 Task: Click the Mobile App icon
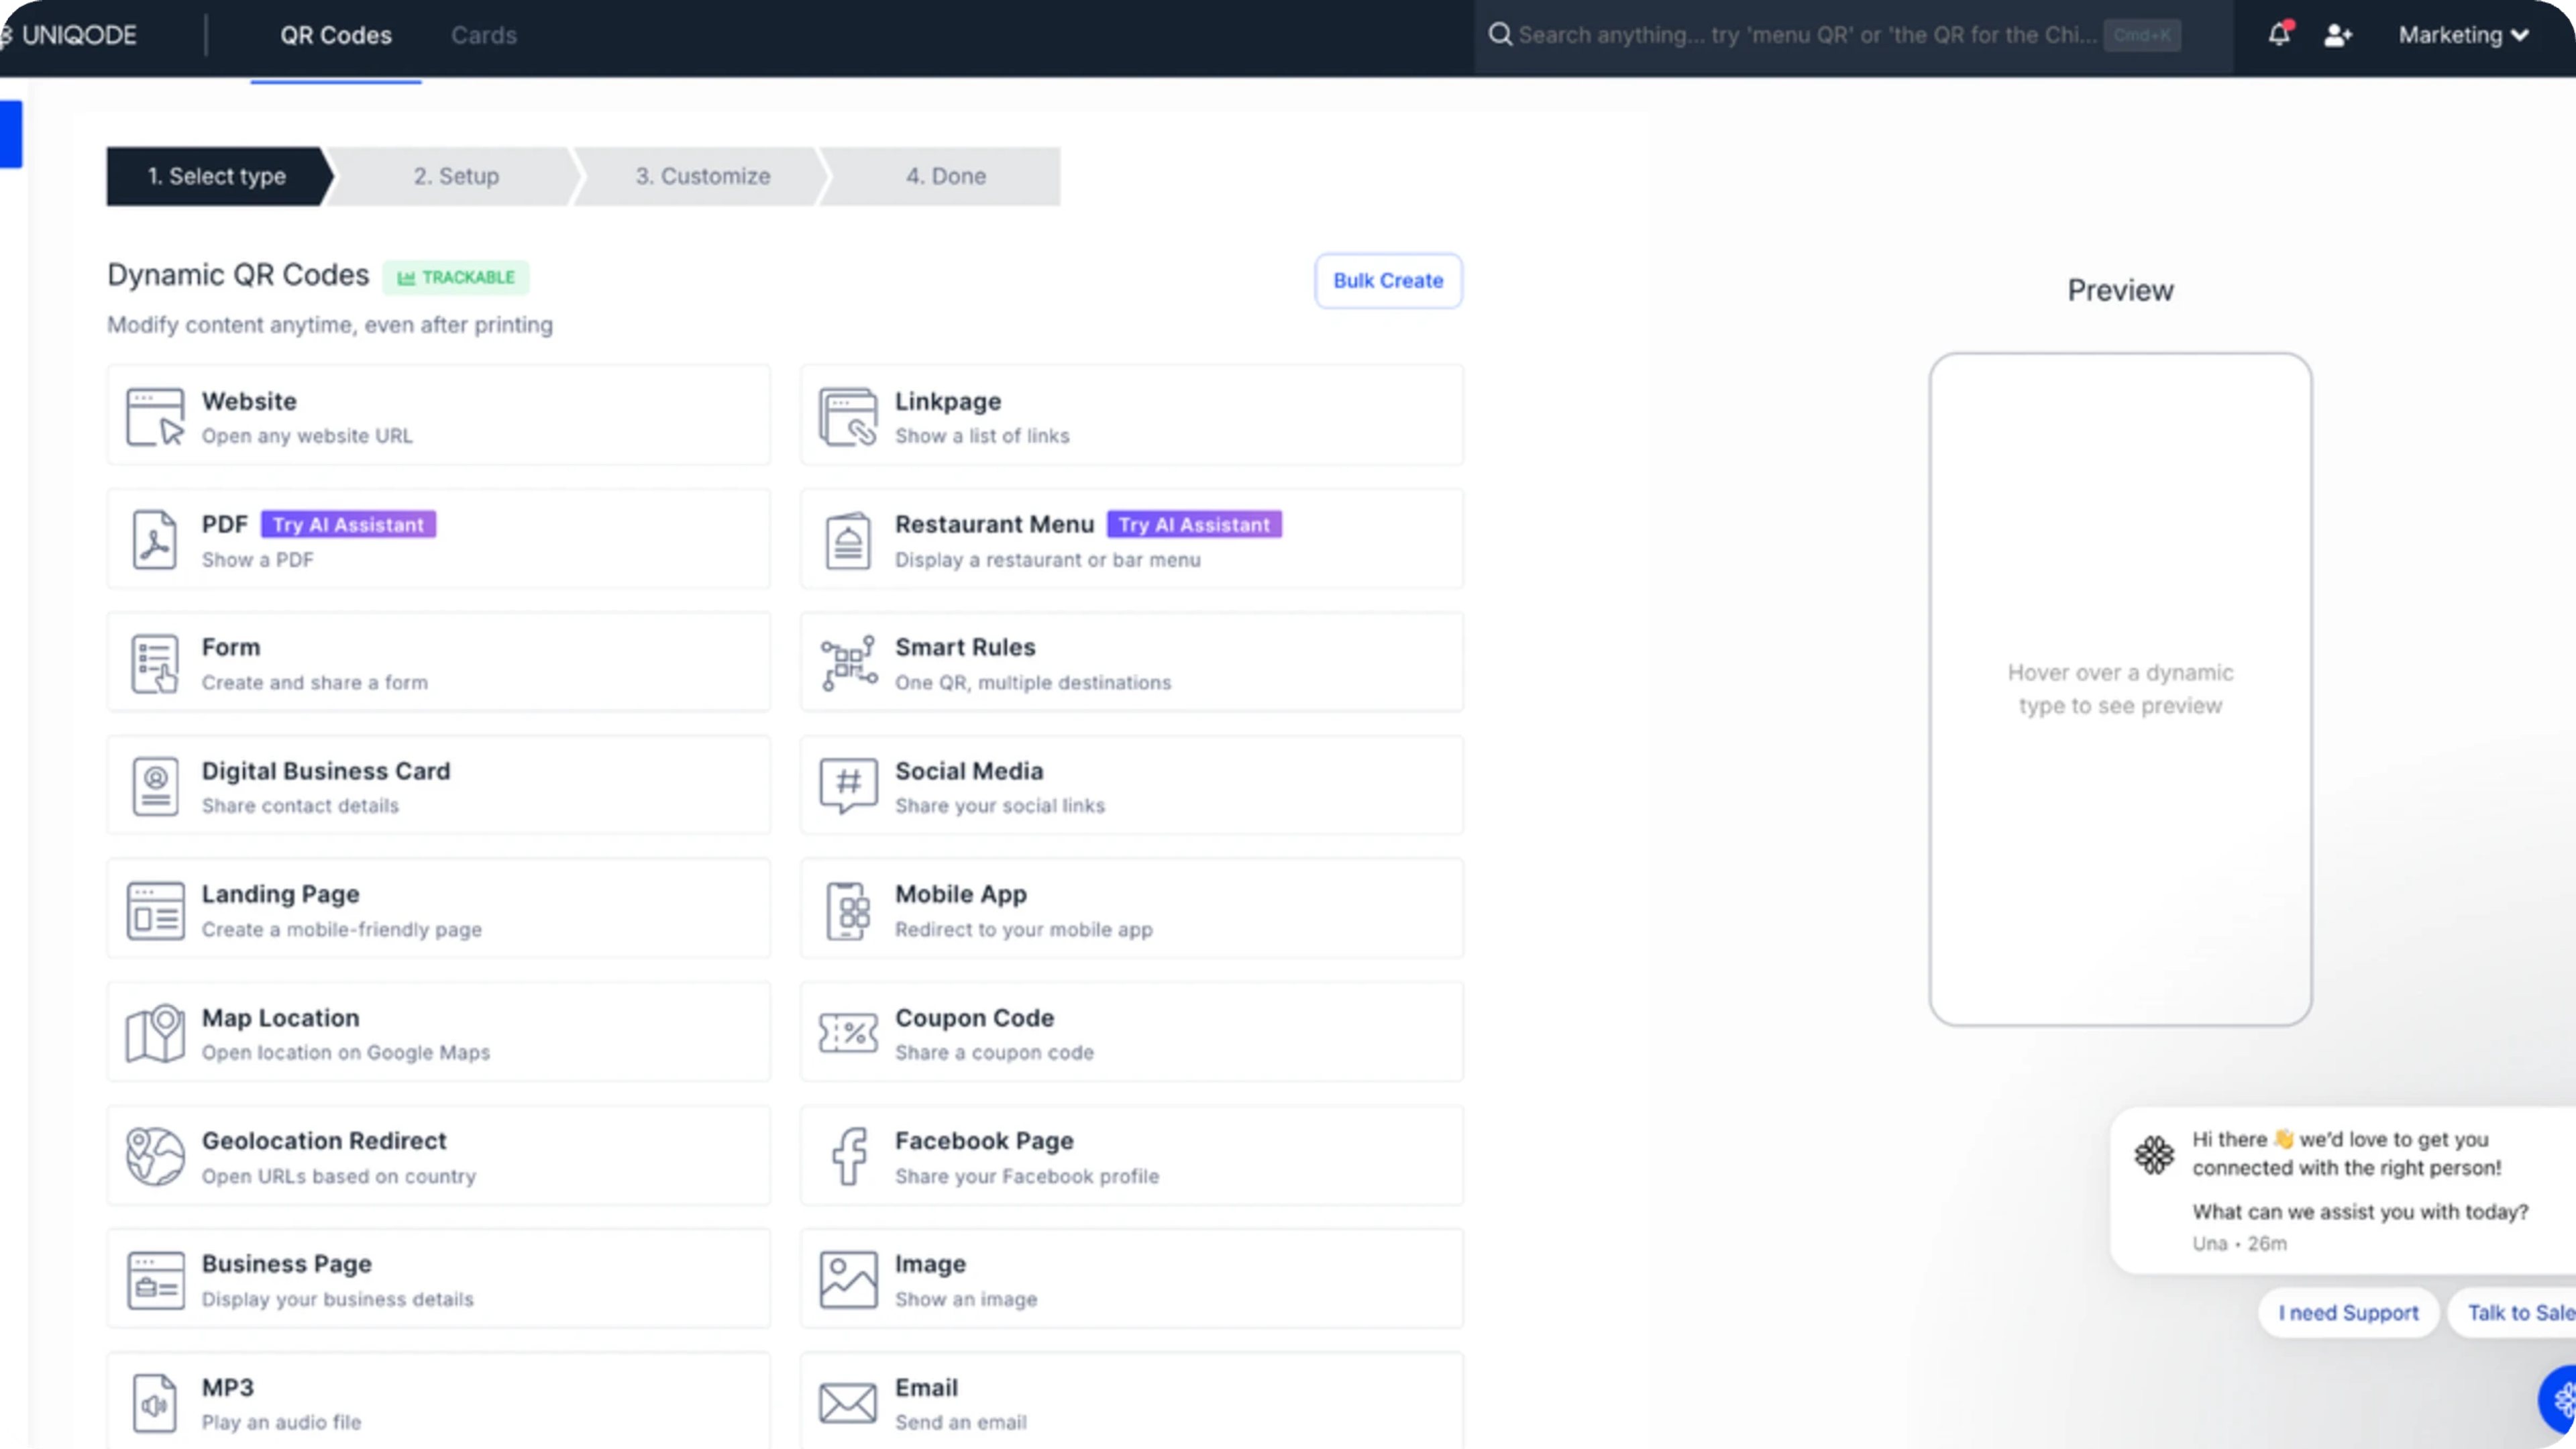tap(848, 910)
